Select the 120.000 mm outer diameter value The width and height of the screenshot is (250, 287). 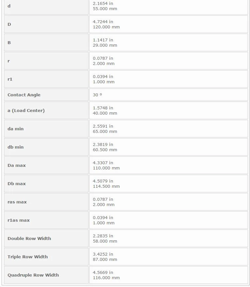(106, 27)
